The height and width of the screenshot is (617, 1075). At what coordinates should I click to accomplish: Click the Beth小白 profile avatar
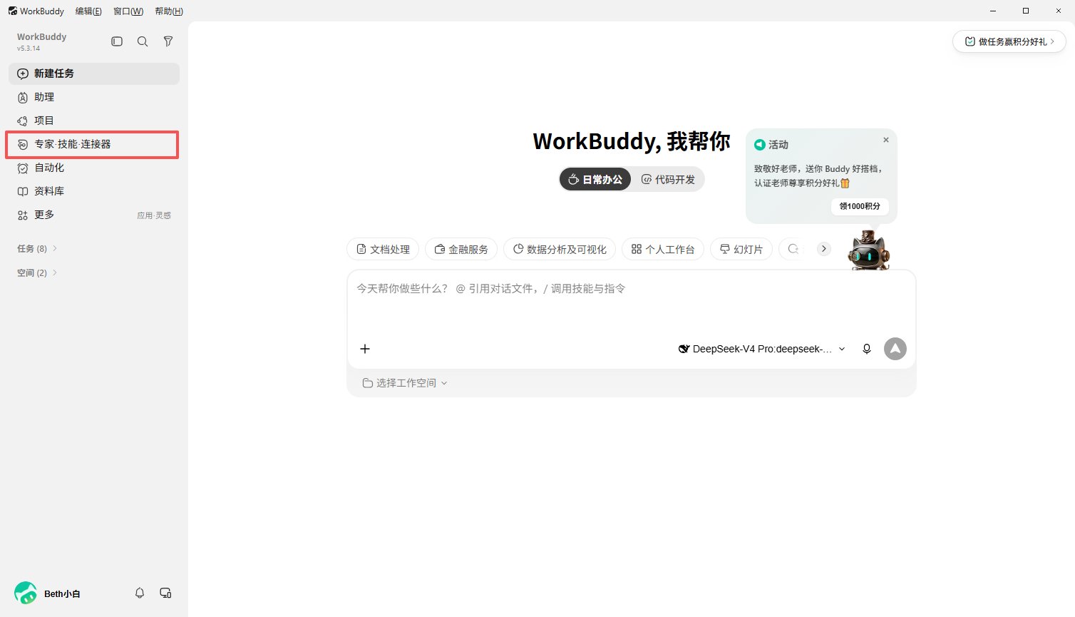[26, 593]
